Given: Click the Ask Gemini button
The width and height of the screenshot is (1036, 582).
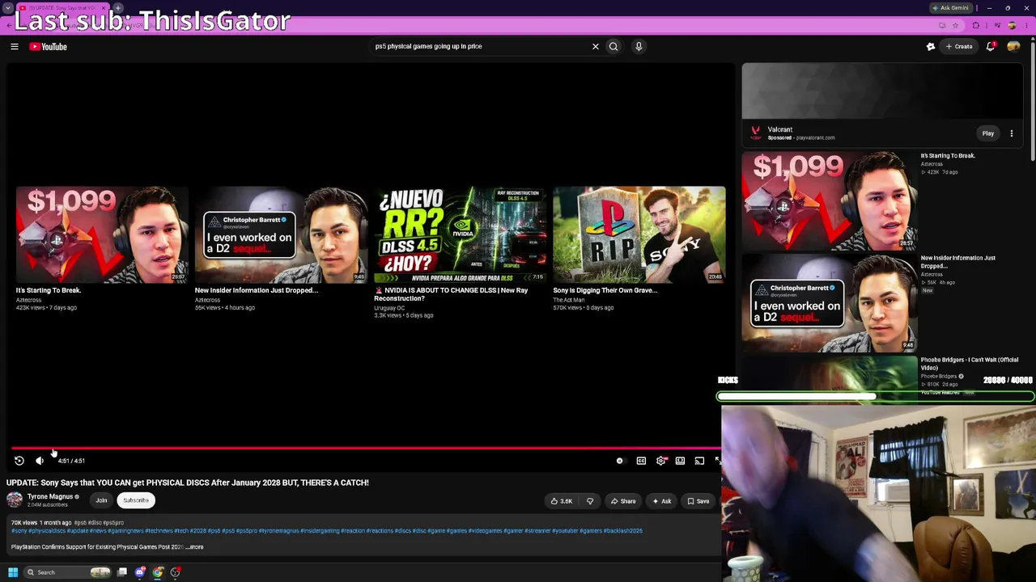Looking at the screenshot, I should [x=951, y=8].
